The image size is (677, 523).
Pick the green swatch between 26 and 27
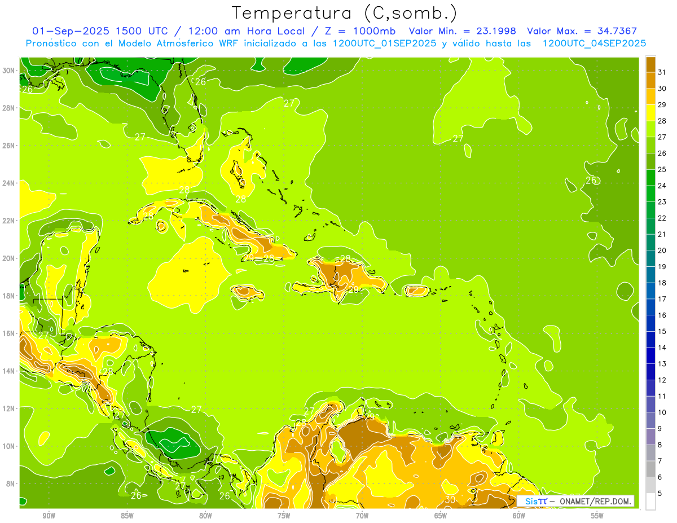[x=650, y=145]
